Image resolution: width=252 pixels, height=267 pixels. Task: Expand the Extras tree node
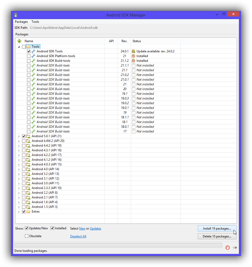[19, 212]
